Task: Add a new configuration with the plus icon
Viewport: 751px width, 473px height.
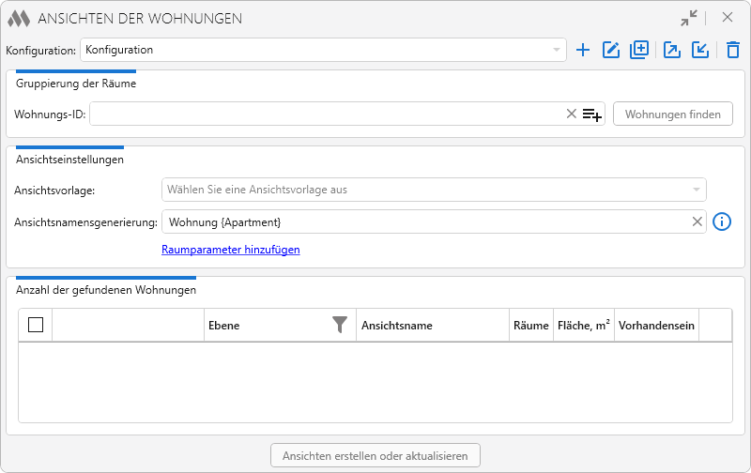Action: (582, 50)
